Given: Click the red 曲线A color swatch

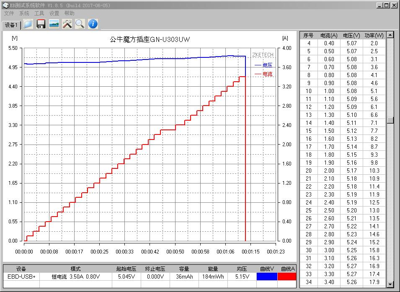Looking at the screenshot, I should [287, 276].
